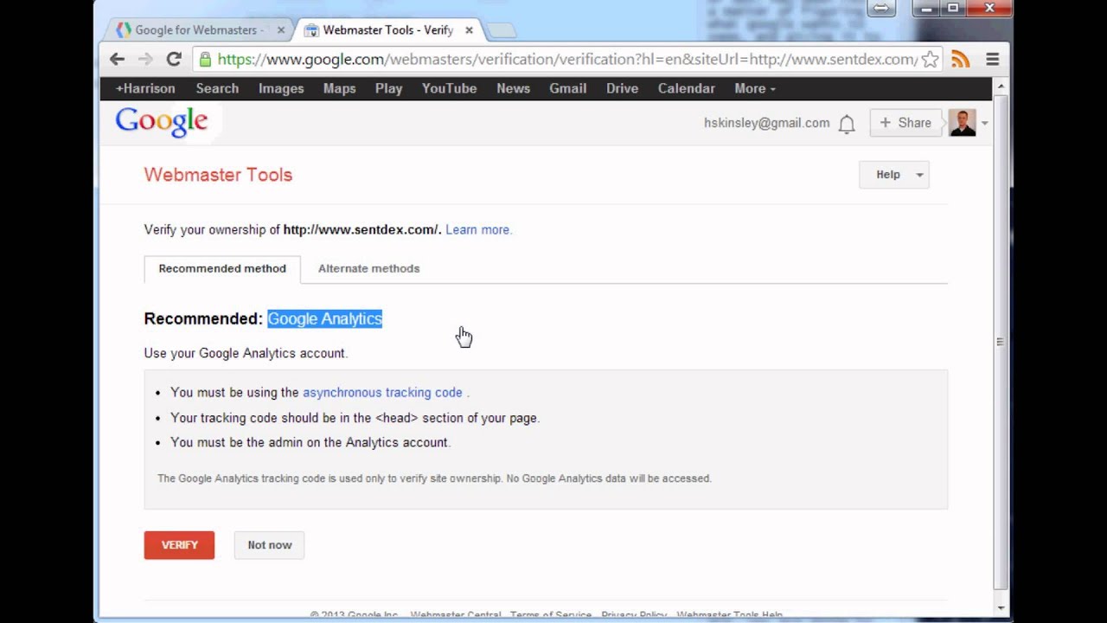Open YouTube in Google bar

tap(449, 88)
